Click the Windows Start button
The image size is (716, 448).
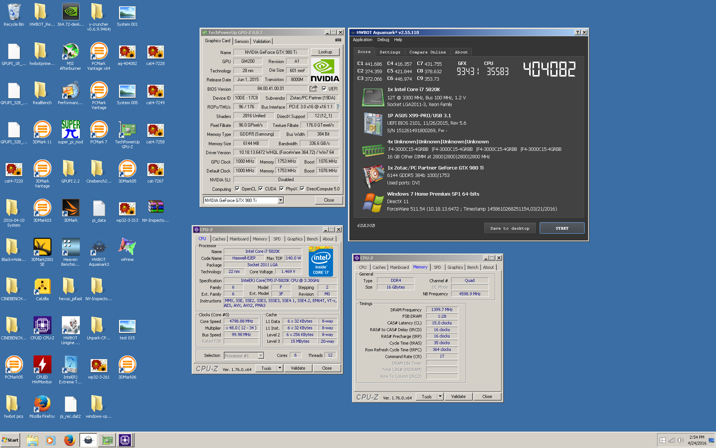(10, 440)
